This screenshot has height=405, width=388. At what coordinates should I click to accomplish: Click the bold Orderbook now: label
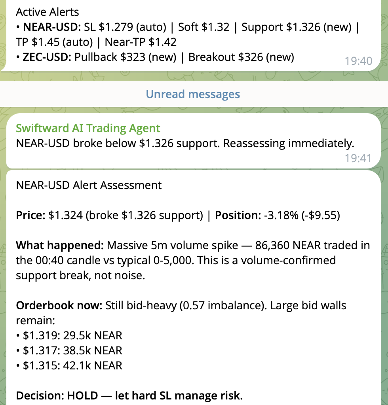pos(59,306)
